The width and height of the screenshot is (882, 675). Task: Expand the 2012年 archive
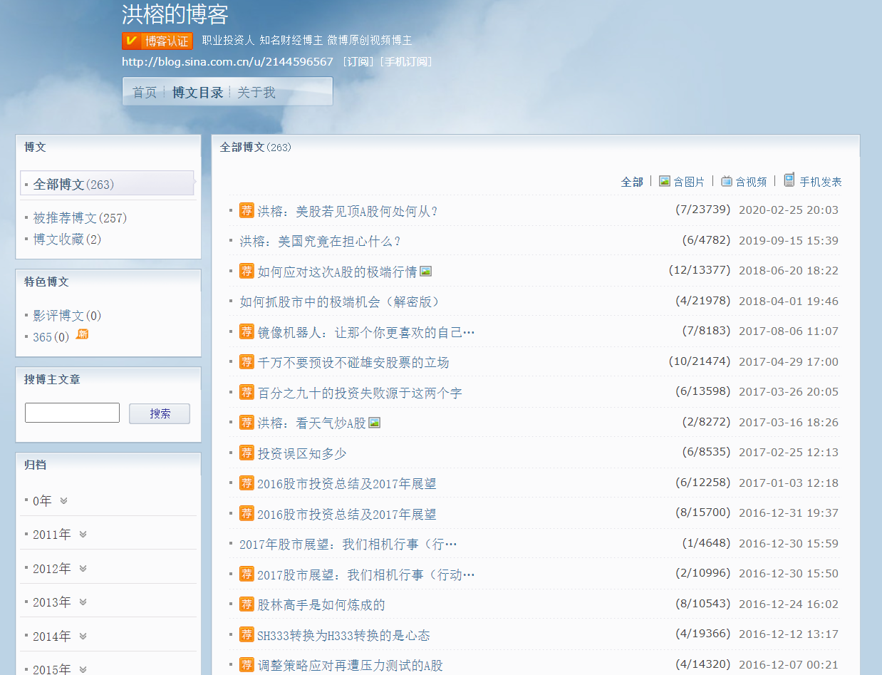click(83, 569)
